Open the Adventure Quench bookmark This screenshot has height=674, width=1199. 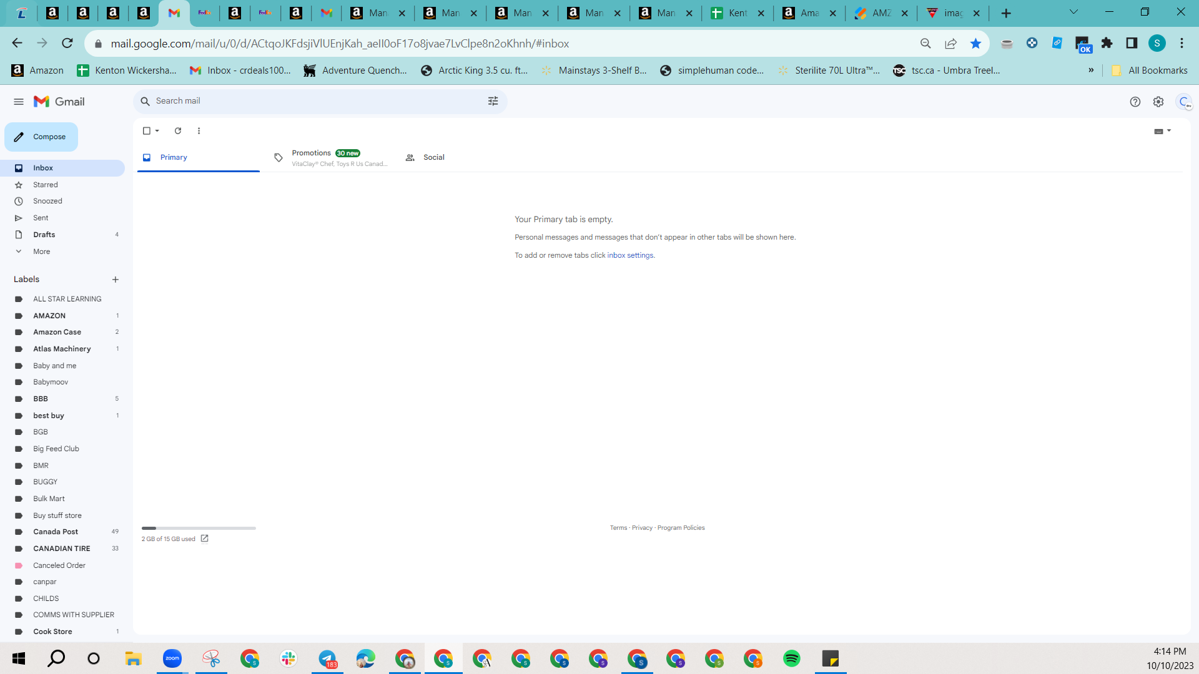[355, 71]
